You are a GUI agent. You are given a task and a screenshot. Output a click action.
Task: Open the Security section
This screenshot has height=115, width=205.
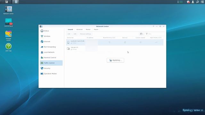[x=51, y=68]
